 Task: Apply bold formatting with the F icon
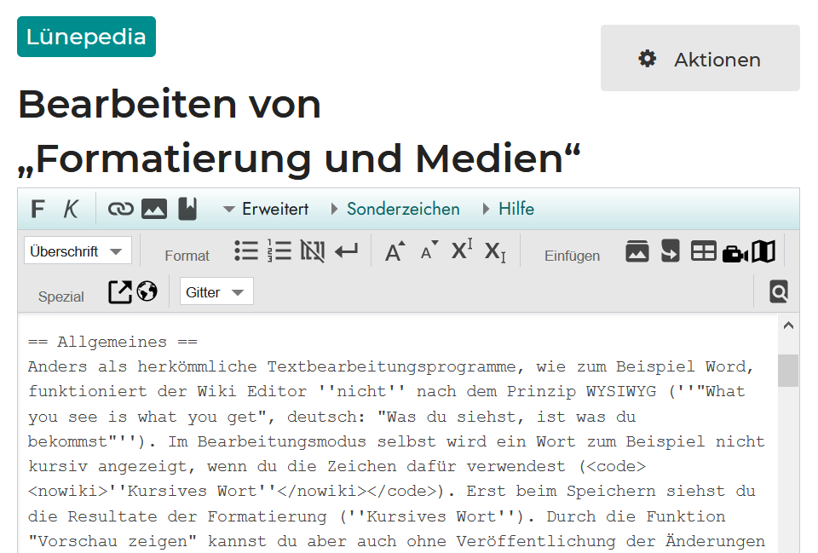pyautogui.click(x=37, y=210)
